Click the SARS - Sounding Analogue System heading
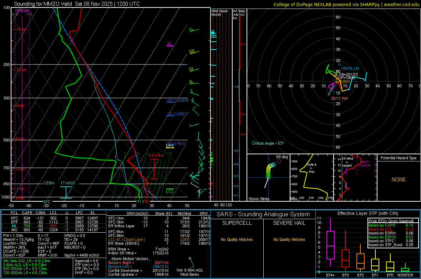The width and height of the screenshot is (421, 279). click(x=263, y=215)
